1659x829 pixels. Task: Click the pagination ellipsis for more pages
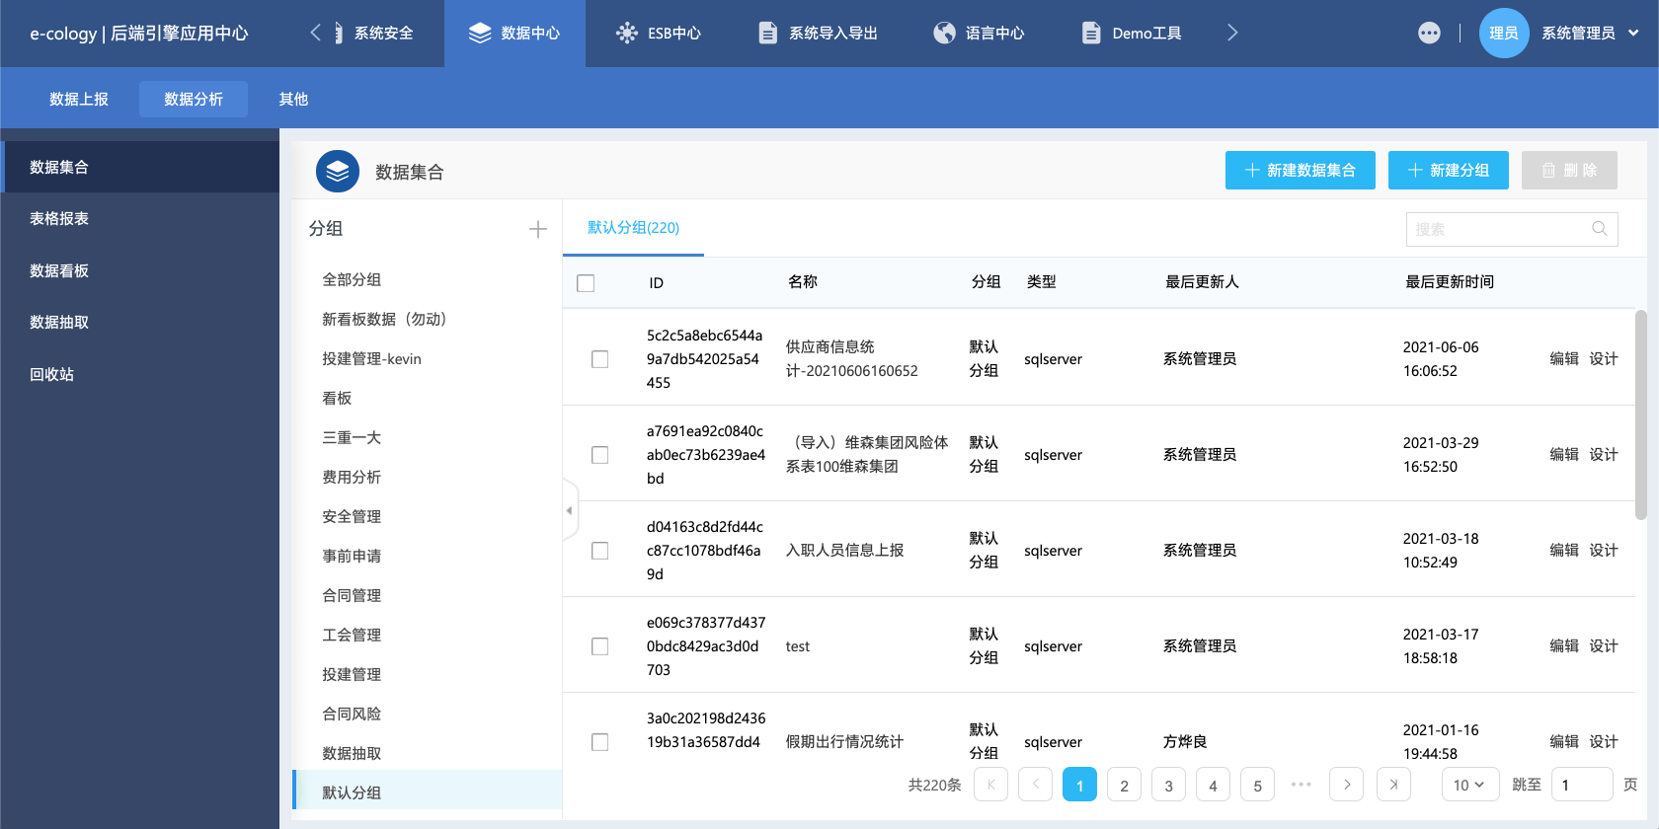[1302, 785]
